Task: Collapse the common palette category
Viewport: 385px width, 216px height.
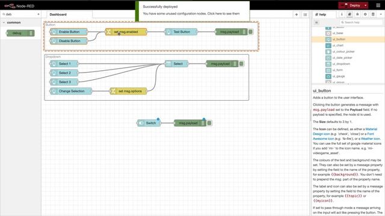Action: pyautogui.click(x=4, y=22)
